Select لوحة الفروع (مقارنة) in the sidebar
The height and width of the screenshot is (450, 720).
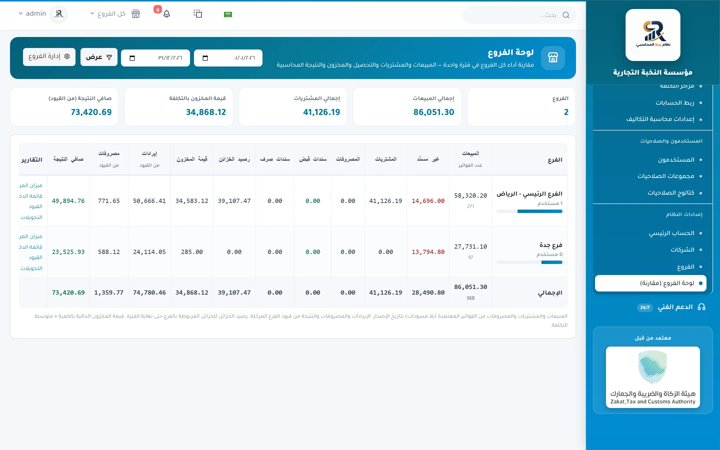point(651,283)
